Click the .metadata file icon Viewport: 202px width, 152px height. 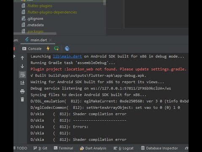tap(23, 25)
